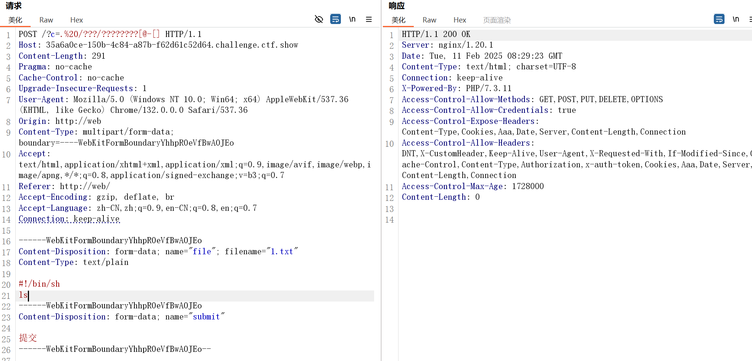Switch request view to Hex tab
The width and height of the screenshot is (752, 361).
(76, 20)
